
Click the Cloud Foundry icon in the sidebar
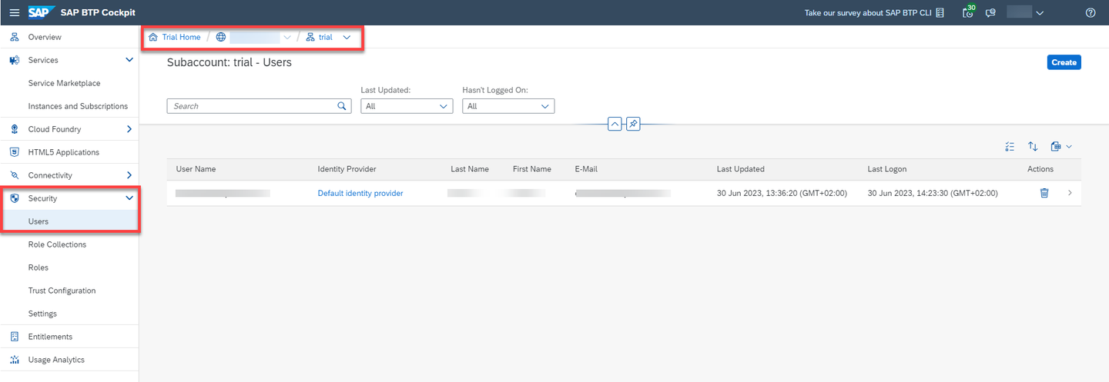point(15,129)
